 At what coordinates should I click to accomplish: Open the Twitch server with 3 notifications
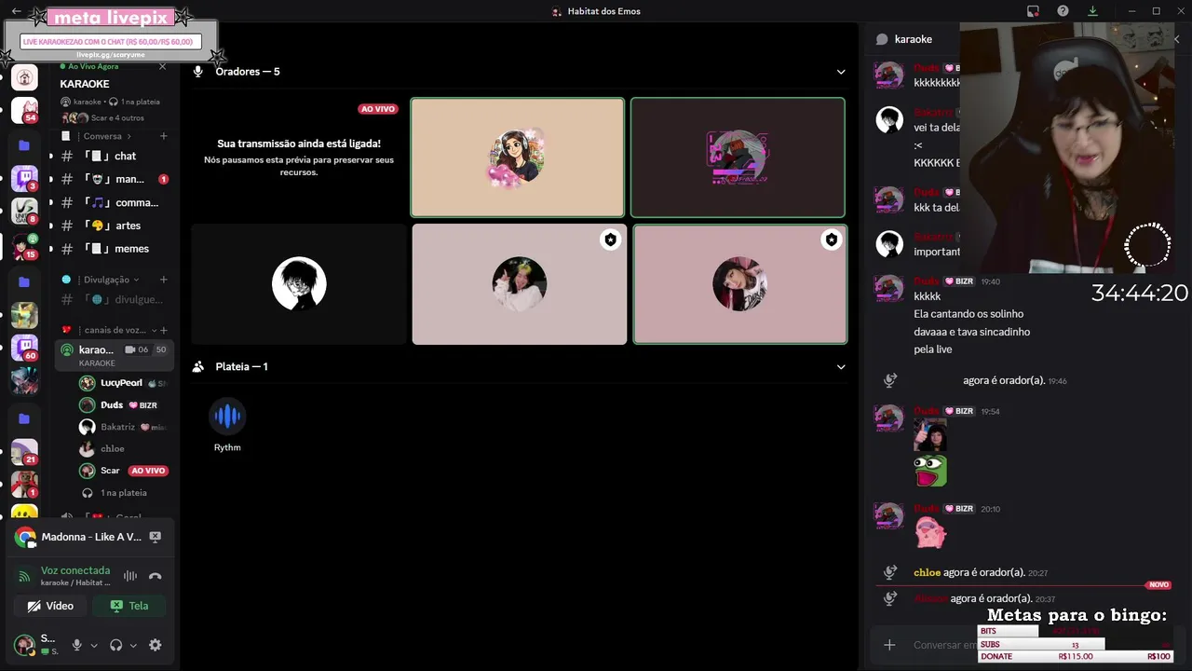[24, 178]
